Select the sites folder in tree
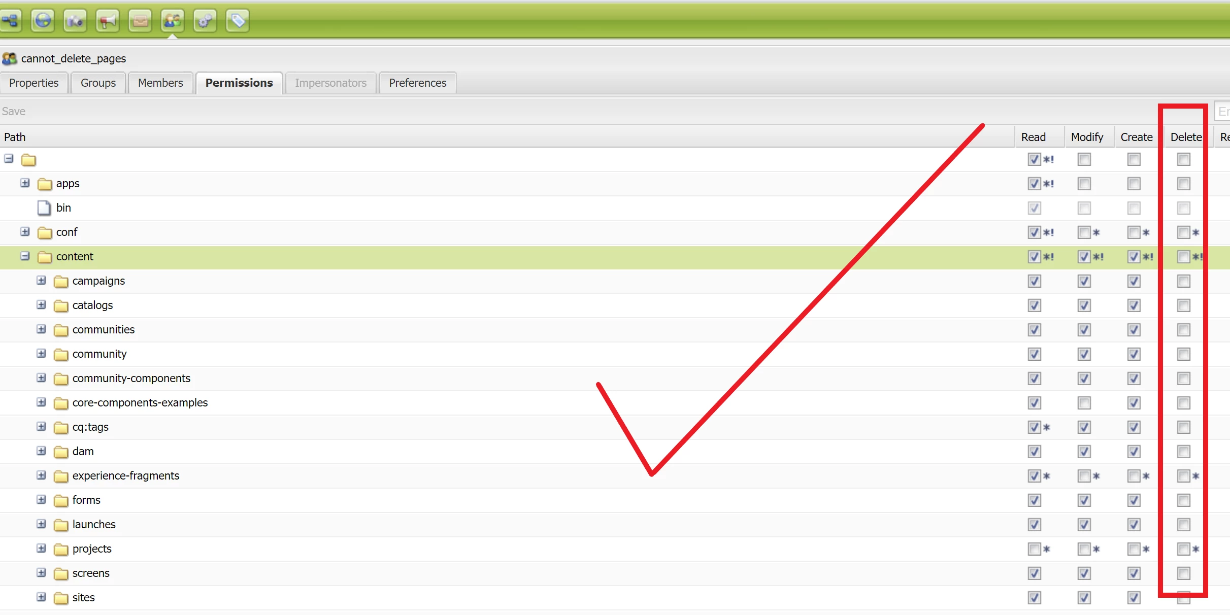Viewport: 1230px width, 615px height. point(83,597)
